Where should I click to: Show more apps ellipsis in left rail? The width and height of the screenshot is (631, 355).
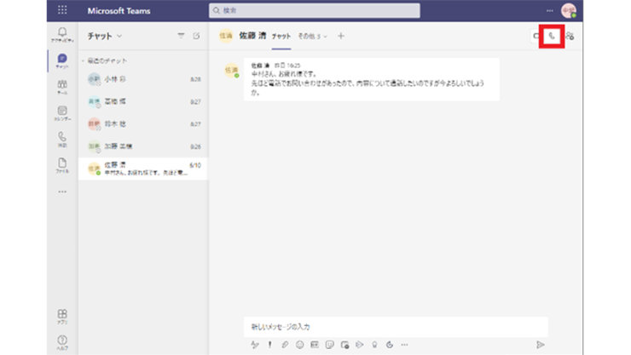tap(62, 192)
